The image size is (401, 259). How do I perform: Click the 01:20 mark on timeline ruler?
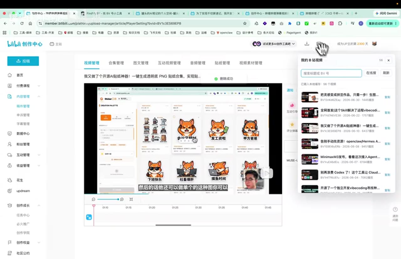(x=152, y=208)
